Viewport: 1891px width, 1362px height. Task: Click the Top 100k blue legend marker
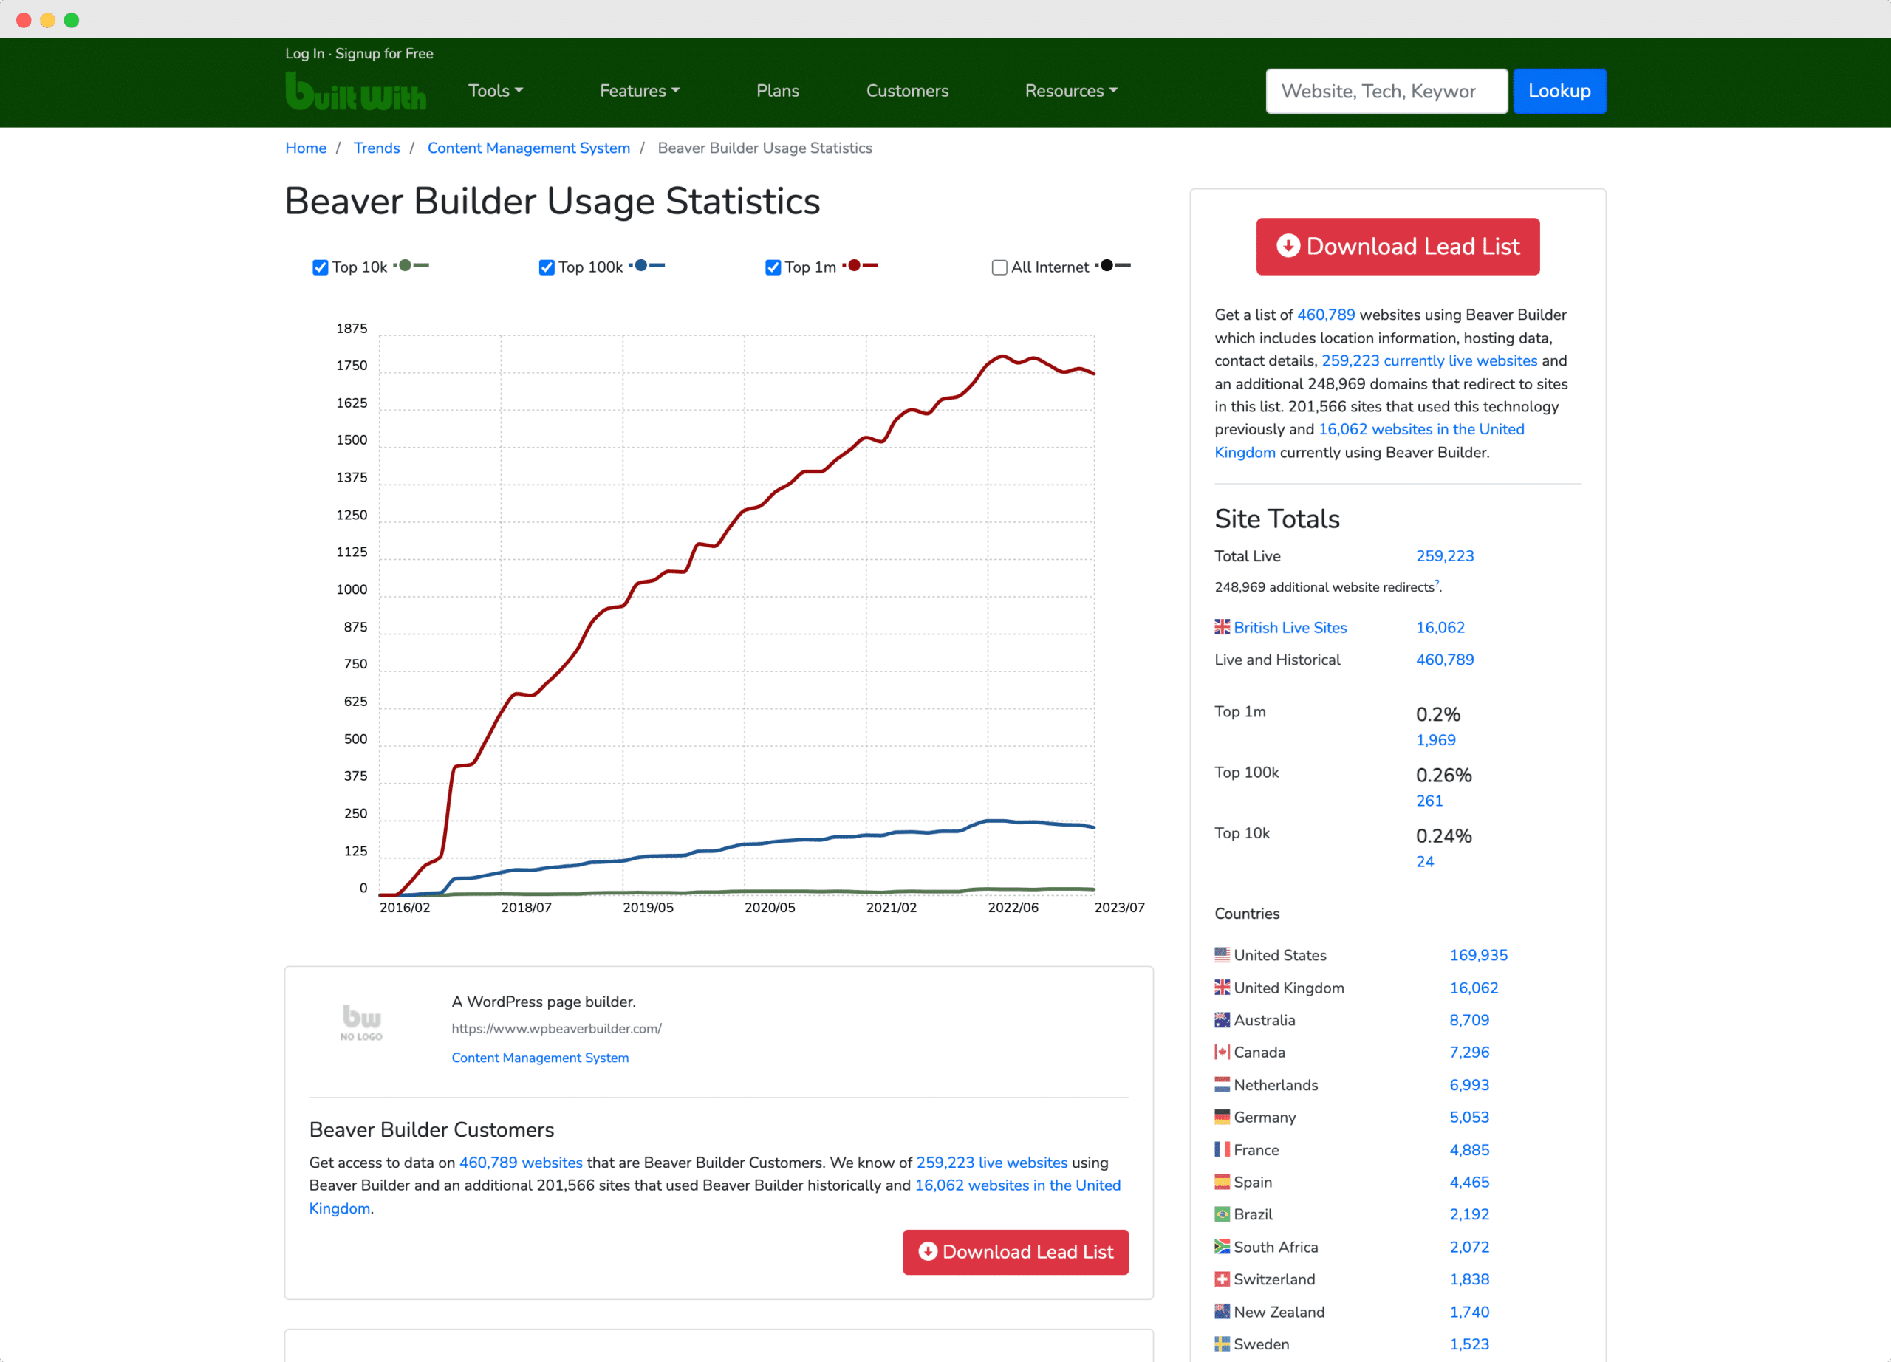(647, 266)
